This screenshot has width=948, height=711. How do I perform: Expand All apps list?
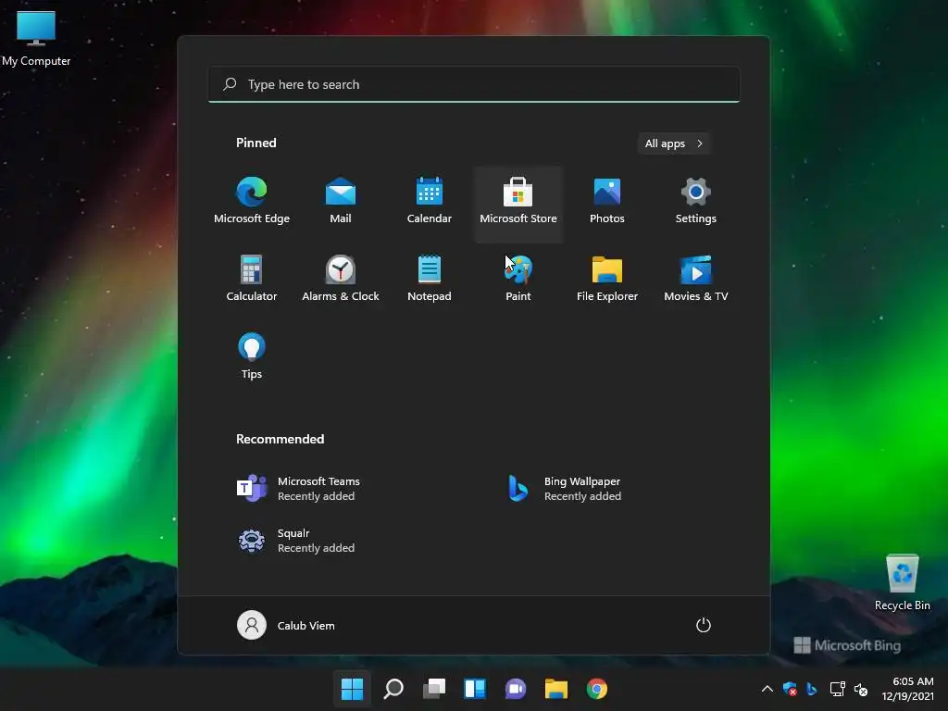pos(674,143)
